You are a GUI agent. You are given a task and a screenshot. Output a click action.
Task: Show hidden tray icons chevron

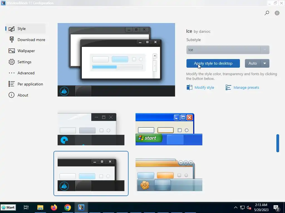pos(235,207)
